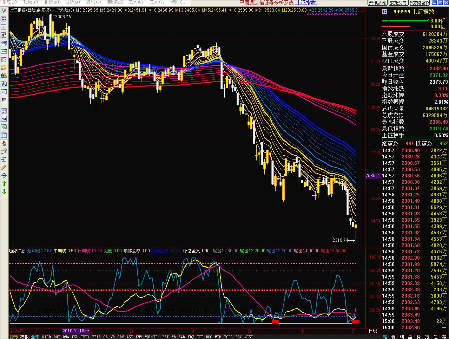Click the 2010/01/18 date marker on timeline
The image size is (449, 339).
point(75,331)
